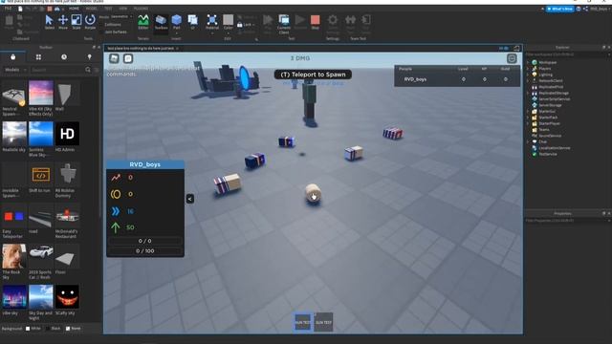Expand the Workspace tree node

point(528,62)
